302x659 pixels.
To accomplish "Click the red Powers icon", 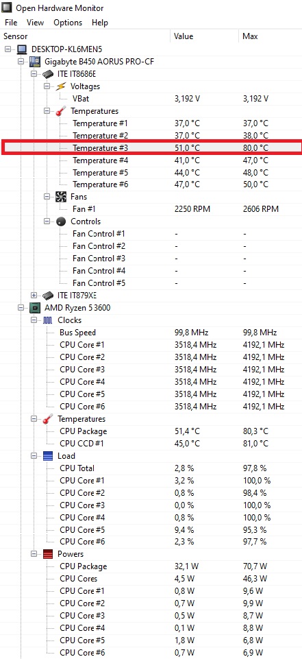I will coord(48,554).
